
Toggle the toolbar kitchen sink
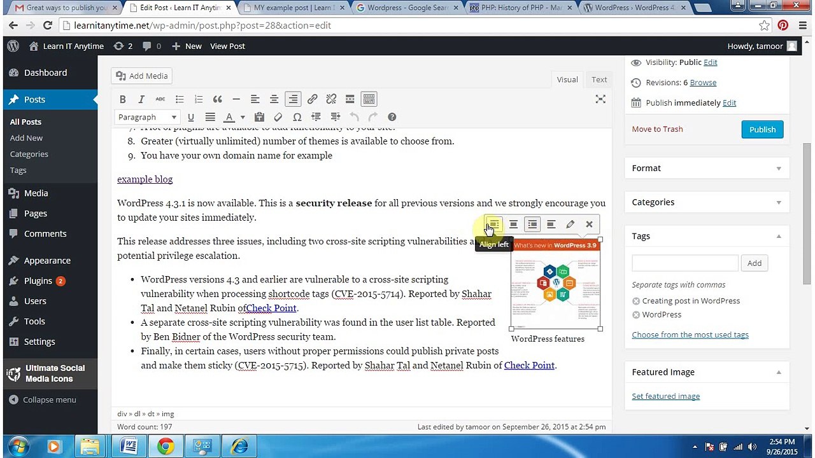point(369,99)
